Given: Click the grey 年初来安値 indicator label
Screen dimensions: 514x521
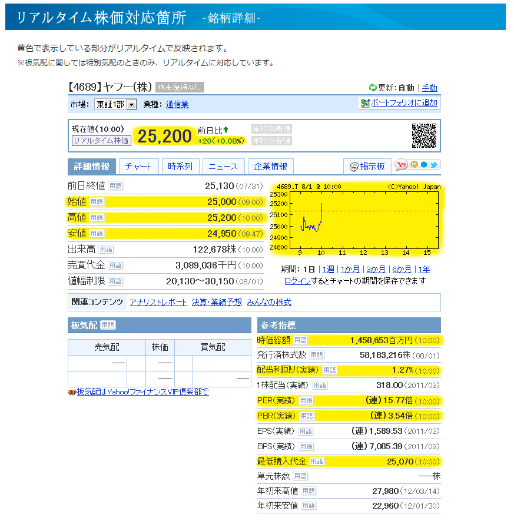Looking at the screenshot, I should tap(271, 141).
